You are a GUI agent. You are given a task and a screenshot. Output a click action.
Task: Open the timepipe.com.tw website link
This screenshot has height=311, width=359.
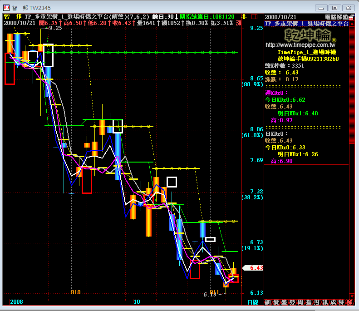tap(300, 45)
